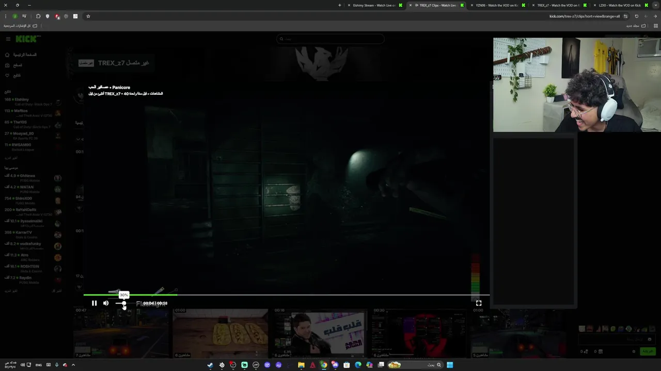Screen dimensions: 661x371
Task: Open File Explorer from the taskbar
Action: tap(301, 365)
